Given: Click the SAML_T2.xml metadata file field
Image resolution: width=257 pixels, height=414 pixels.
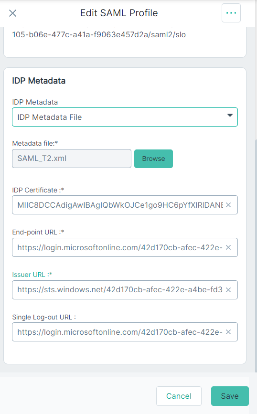Looking at the screenshot, I should [x=72, y=159].
